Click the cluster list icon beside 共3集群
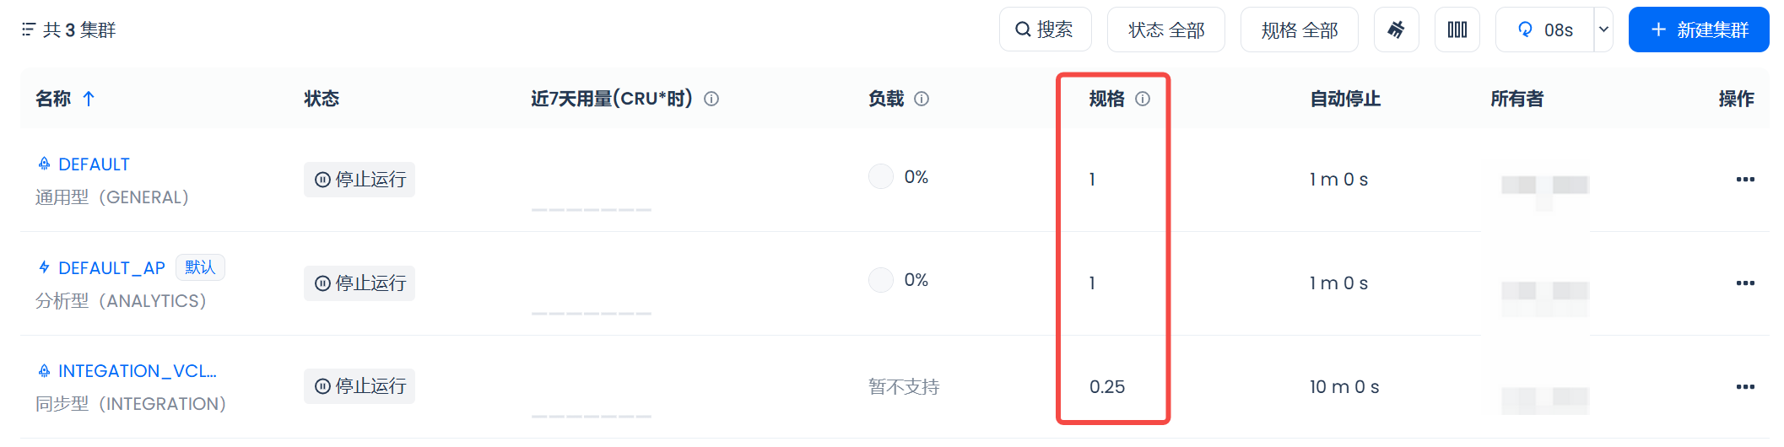The image size is (1784, 447). [x=29, y=30]
